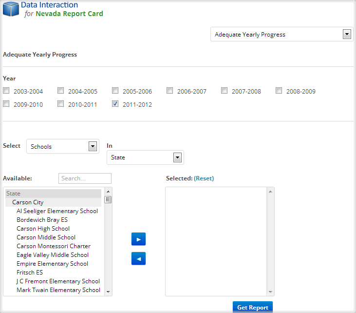
Task: Select Bordewich Bray ES
Action: click(42, 220)
